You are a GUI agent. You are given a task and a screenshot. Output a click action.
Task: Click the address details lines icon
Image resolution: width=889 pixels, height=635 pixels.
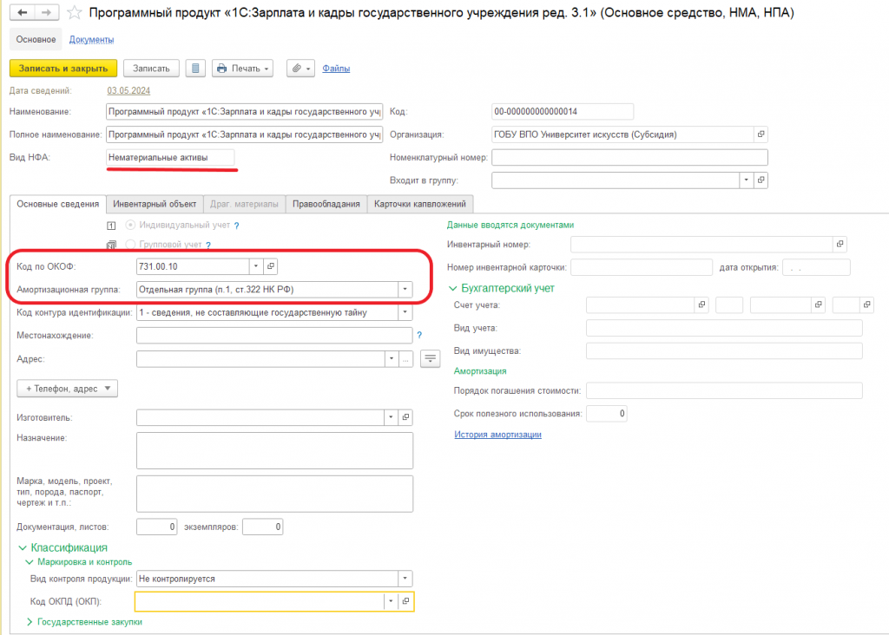431,358
